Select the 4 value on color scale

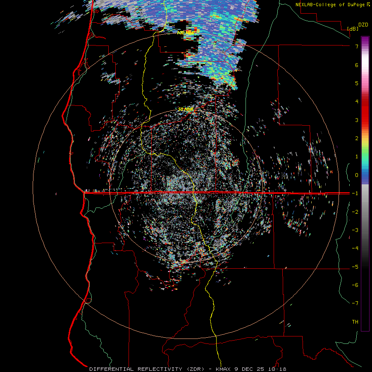pos(357,101)
